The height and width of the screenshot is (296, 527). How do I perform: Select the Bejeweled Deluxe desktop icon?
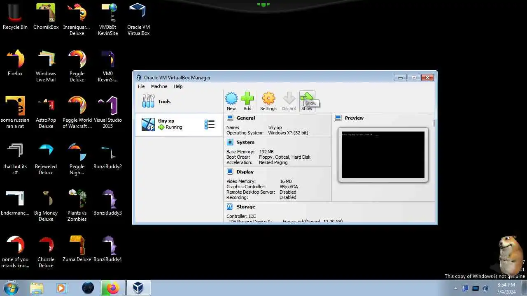tap(46, 159)
